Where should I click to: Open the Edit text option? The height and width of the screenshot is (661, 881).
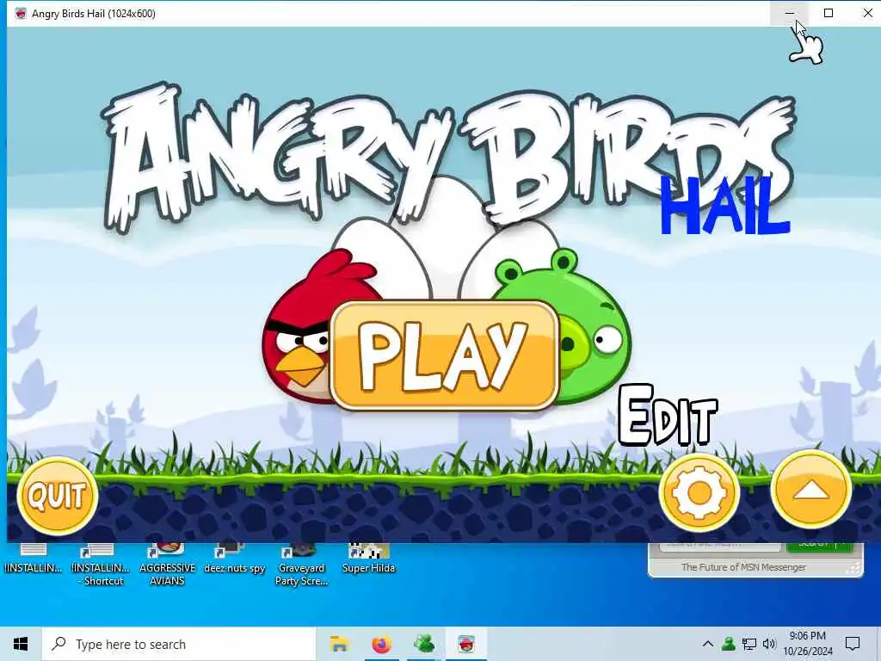[668, 416]
